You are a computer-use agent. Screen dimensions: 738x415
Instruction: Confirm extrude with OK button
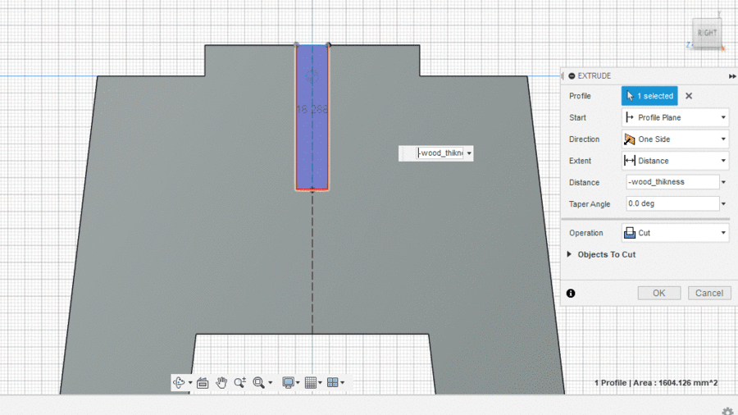[659, 293]
